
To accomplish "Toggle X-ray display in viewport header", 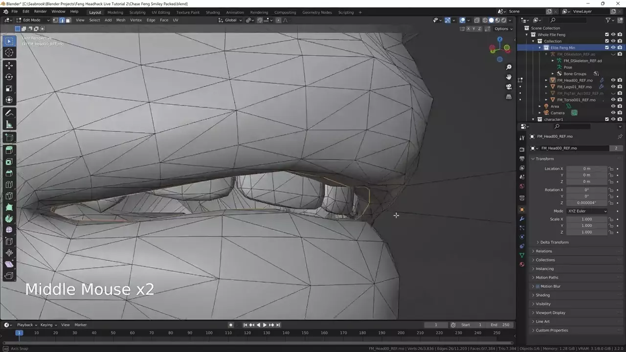I will pyautogui.click(x=476, y=20).
